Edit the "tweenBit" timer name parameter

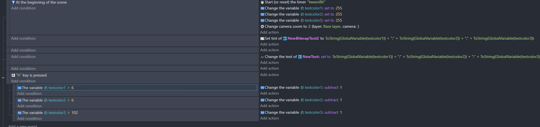(316, 2)
